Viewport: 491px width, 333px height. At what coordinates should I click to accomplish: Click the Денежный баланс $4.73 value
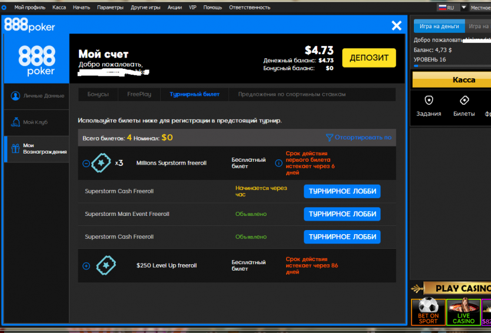326,61
